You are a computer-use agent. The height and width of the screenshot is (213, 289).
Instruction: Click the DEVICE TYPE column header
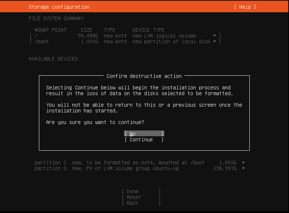pyautogui.click(x=148, y=30)
